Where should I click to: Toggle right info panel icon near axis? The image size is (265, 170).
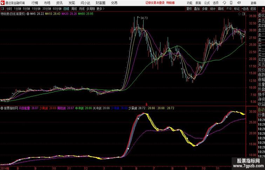pos(244,14)
